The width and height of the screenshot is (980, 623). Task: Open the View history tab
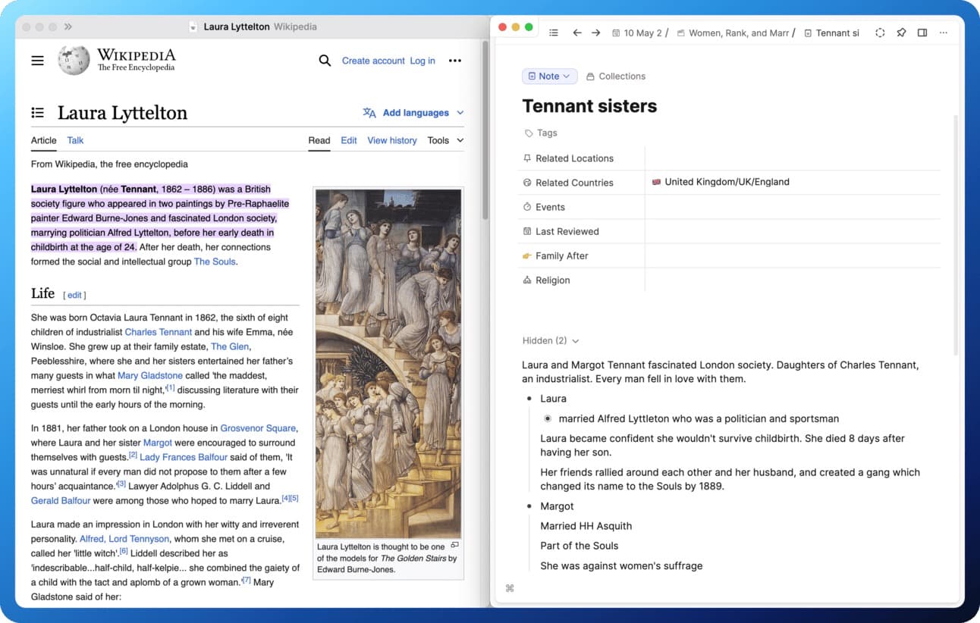click(x=392, y=140)
